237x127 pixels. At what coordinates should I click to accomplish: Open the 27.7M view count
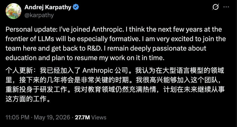pyautogui.click(x=82, y=117)
